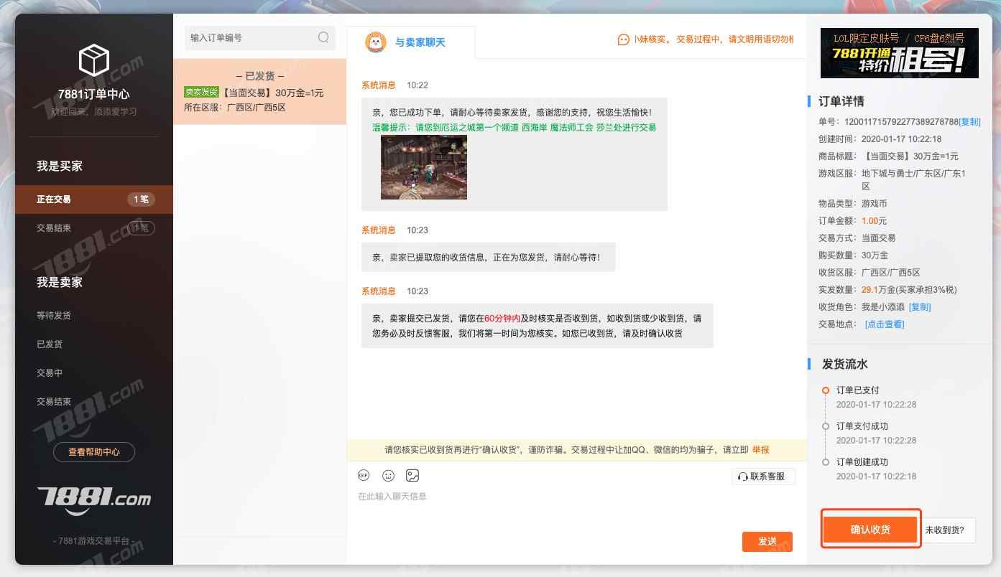Open the emoji picker in the chat toolbar
Screen dimensions: 1001x577
[388, 475]
